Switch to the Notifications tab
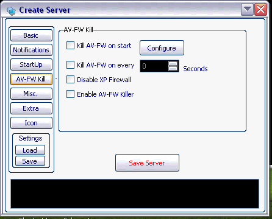Screen dimensions: 272x219 tap(31, 50)
